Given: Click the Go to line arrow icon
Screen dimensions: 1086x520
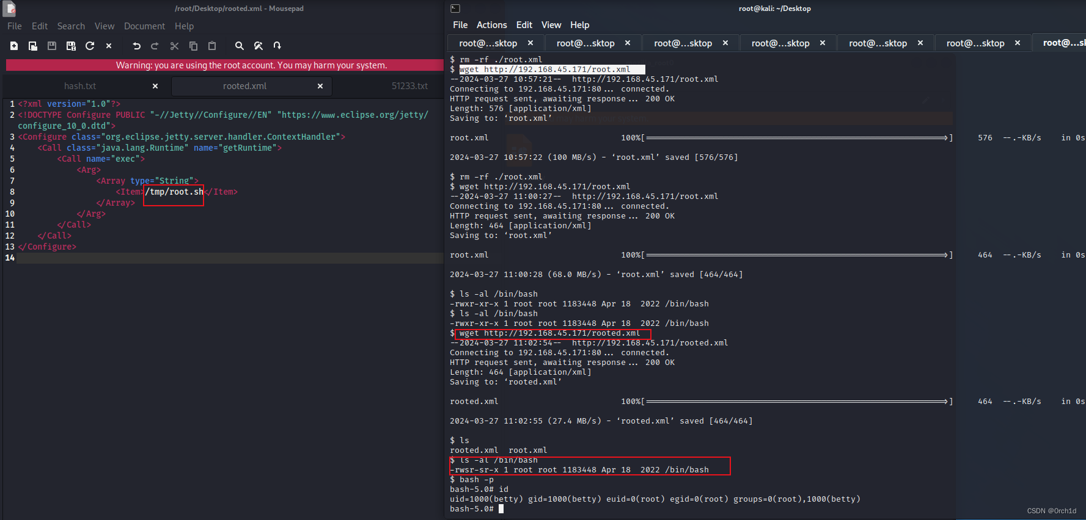Looking at the screenshot, I should 277,46.
